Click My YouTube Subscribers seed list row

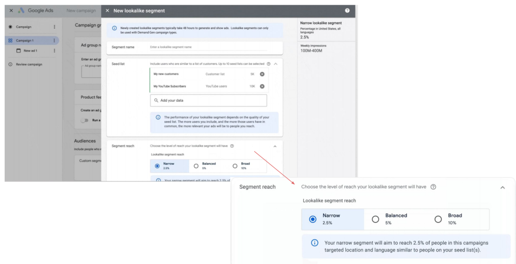[x=209, y=86]
